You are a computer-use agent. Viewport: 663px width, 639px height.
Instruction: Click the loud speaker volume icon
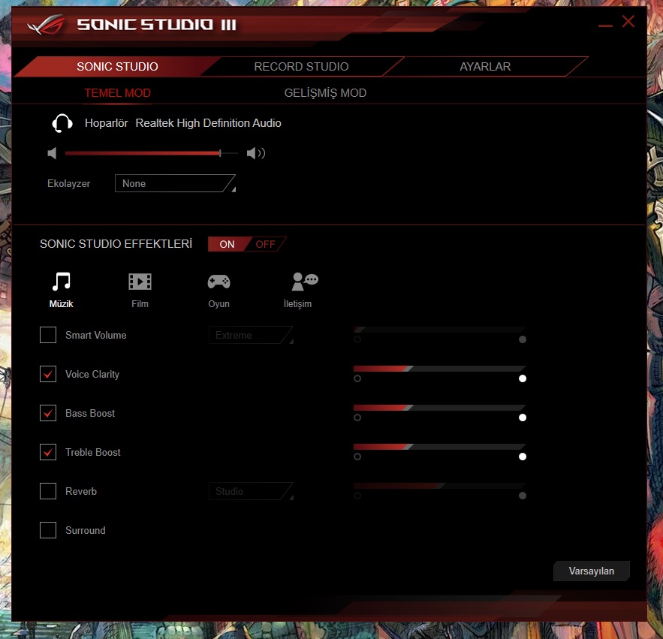tap(256, 153)
